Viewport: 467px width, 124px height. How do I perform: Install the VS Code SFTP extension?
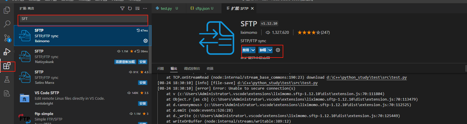(x=143, y=103)
